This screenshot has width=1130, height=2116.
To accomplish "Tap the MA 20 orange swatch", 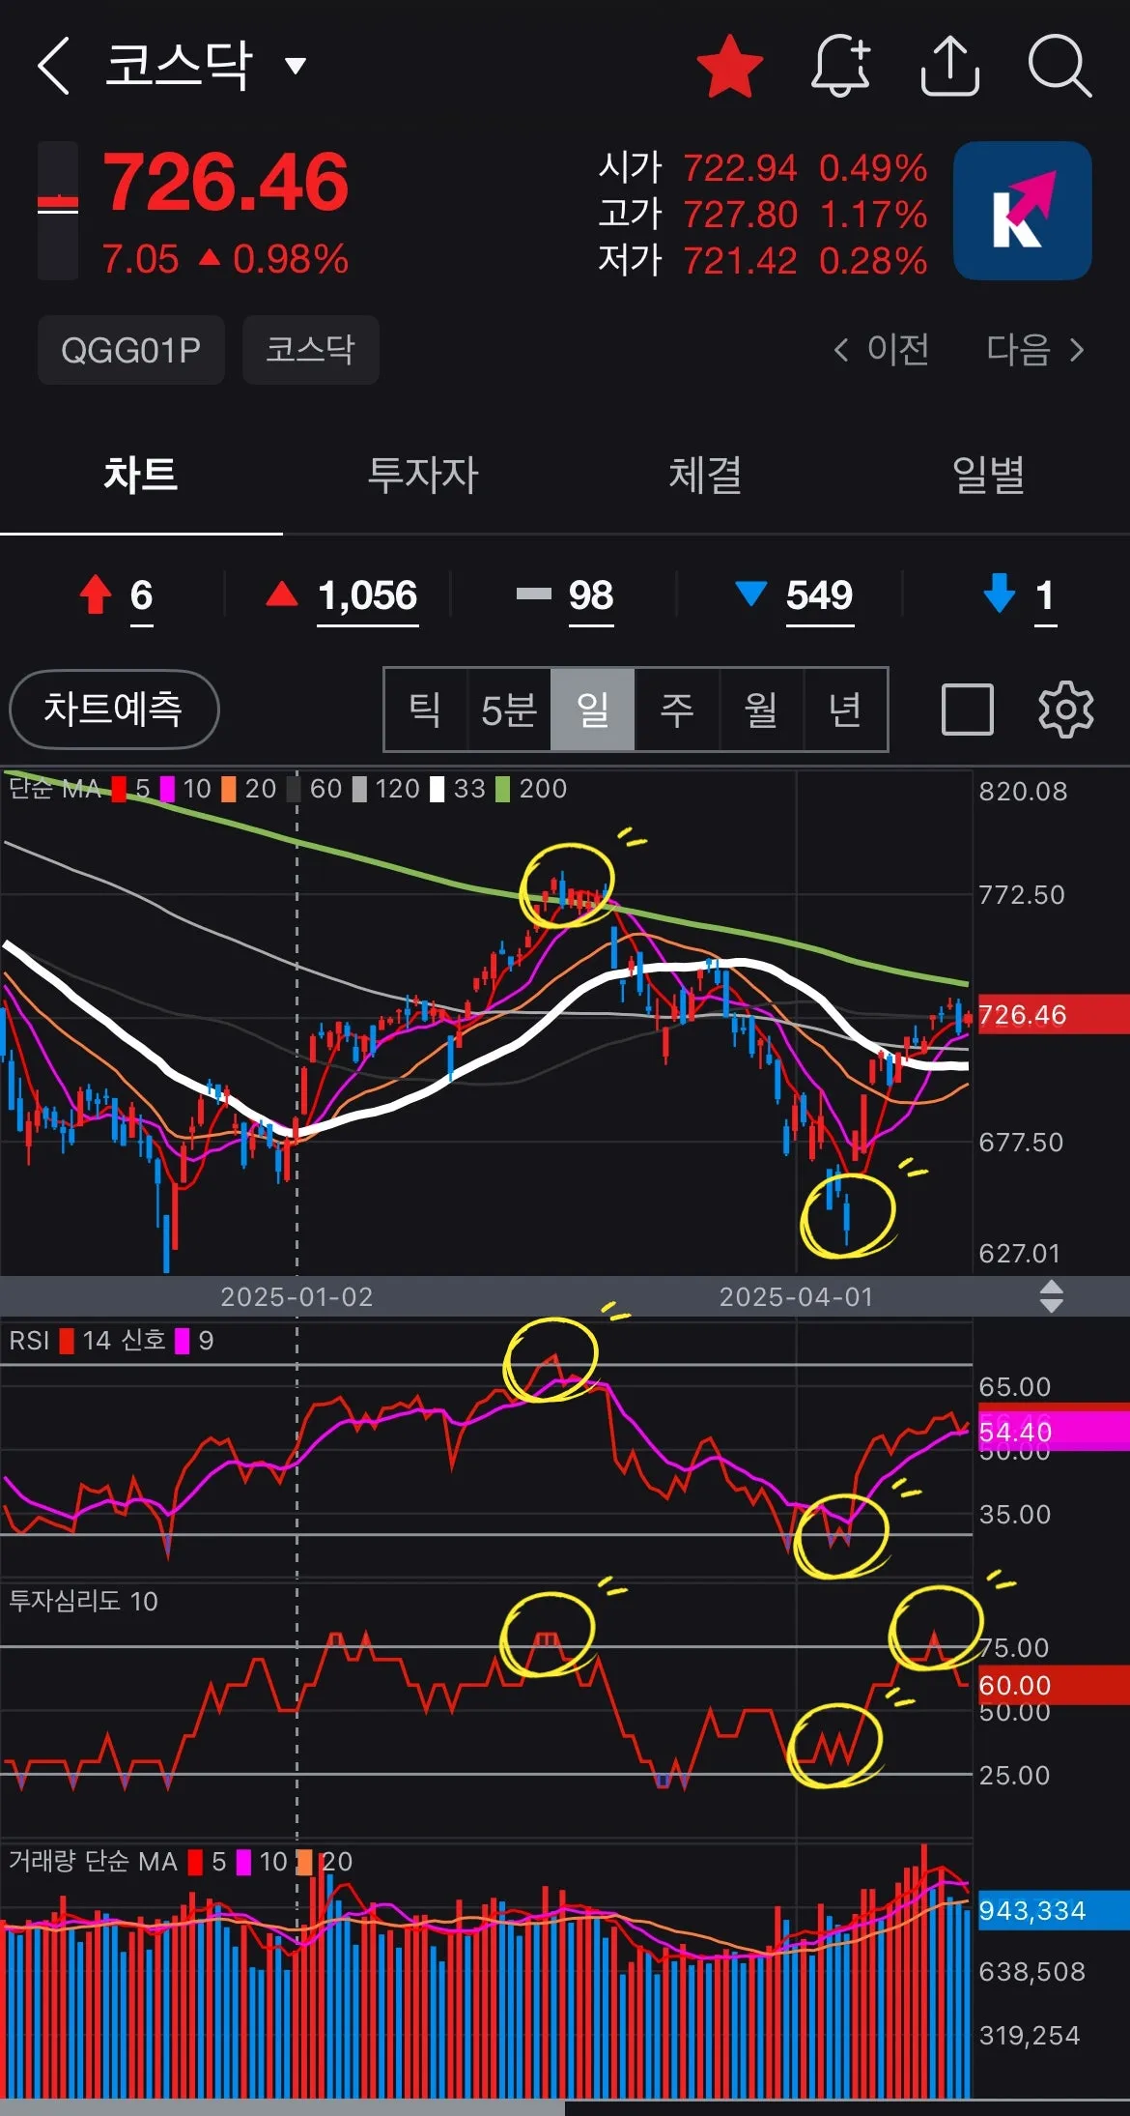I will tap(229, 790).
